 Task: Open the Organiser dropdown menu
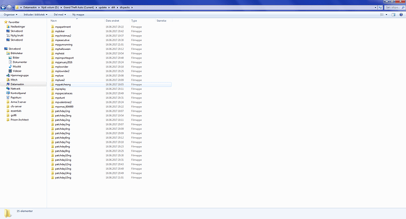point(11,15)
